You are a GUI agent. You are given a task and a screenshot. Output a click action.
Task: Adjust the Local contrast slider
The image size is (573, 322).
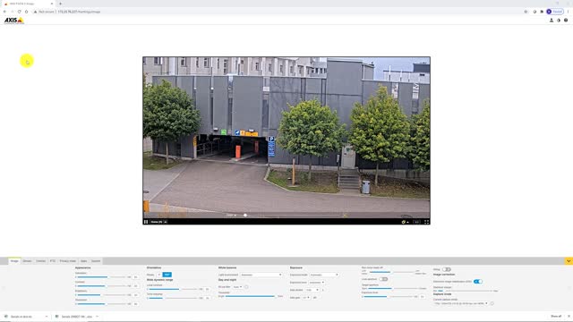coord(173,289)
